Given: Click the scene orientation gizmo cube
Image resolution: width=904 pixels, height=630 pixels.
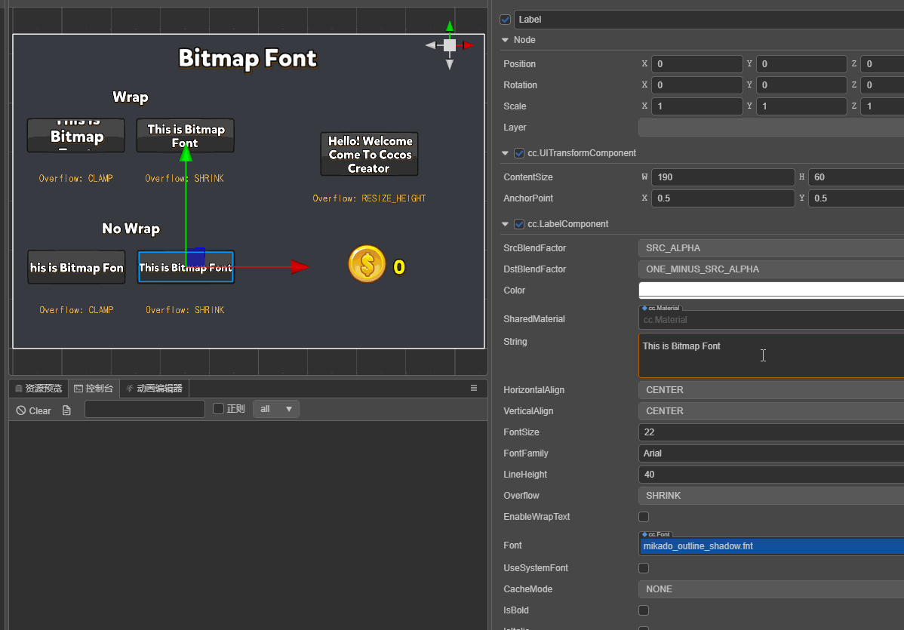Looking at the screenshot, I should point(450,45).
